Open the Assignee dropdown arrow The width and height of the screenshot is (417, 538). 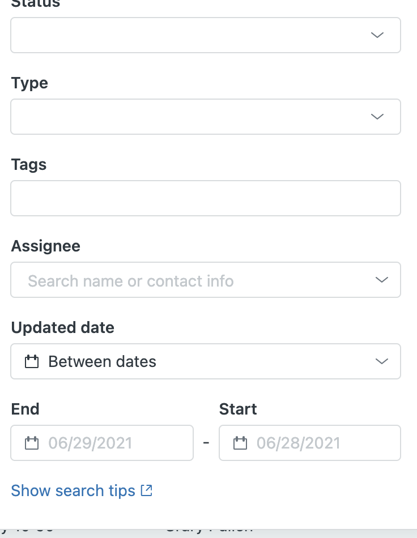point(382,280)
